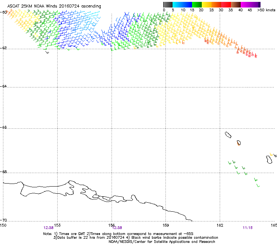Image resolution: width=277 pixels, height=244 pixels.
Task: Click legend scale label '45'
Action: tap(250, 10)
